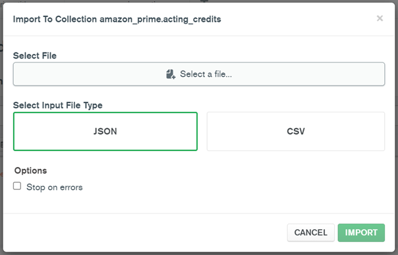This screenshot has height=255, width=398.
Task: Click the file-plus icon in Select a file
Action: (x=171, y=74)
